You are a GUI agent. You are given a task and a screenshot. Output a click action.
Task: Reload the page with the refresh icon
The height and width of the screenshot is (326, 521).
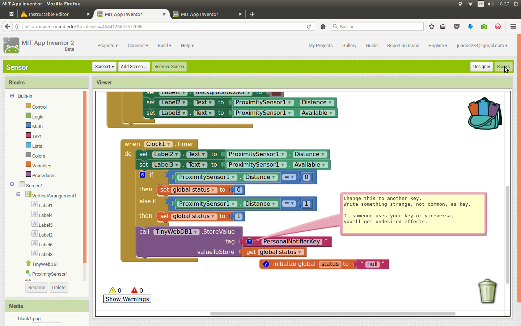pyautogui.click(x=309, y=26)
